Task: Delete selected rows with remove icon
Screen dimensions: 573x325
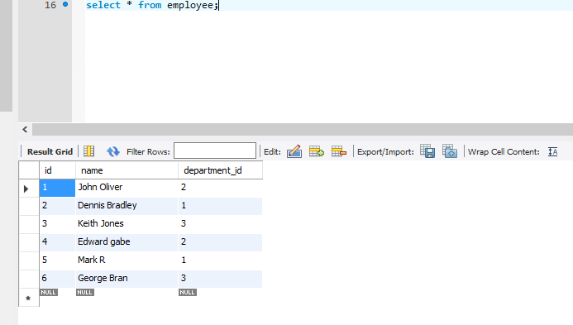Action: coord(339,151)
